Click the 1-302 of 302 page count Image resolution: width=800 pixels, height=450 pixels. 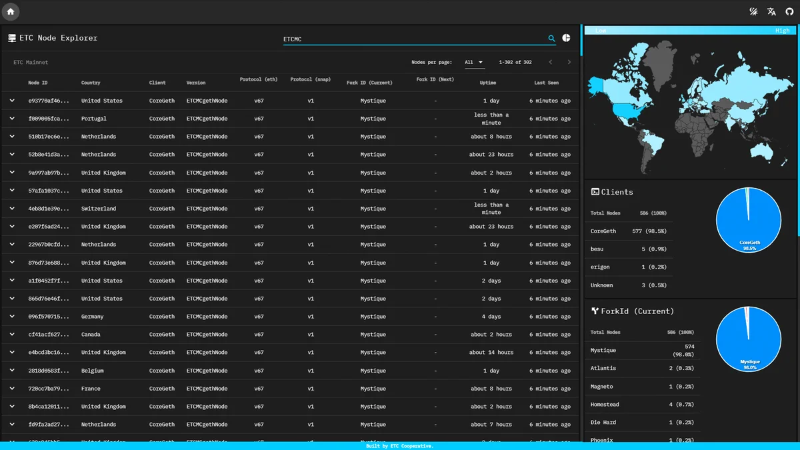click(515, 62)
